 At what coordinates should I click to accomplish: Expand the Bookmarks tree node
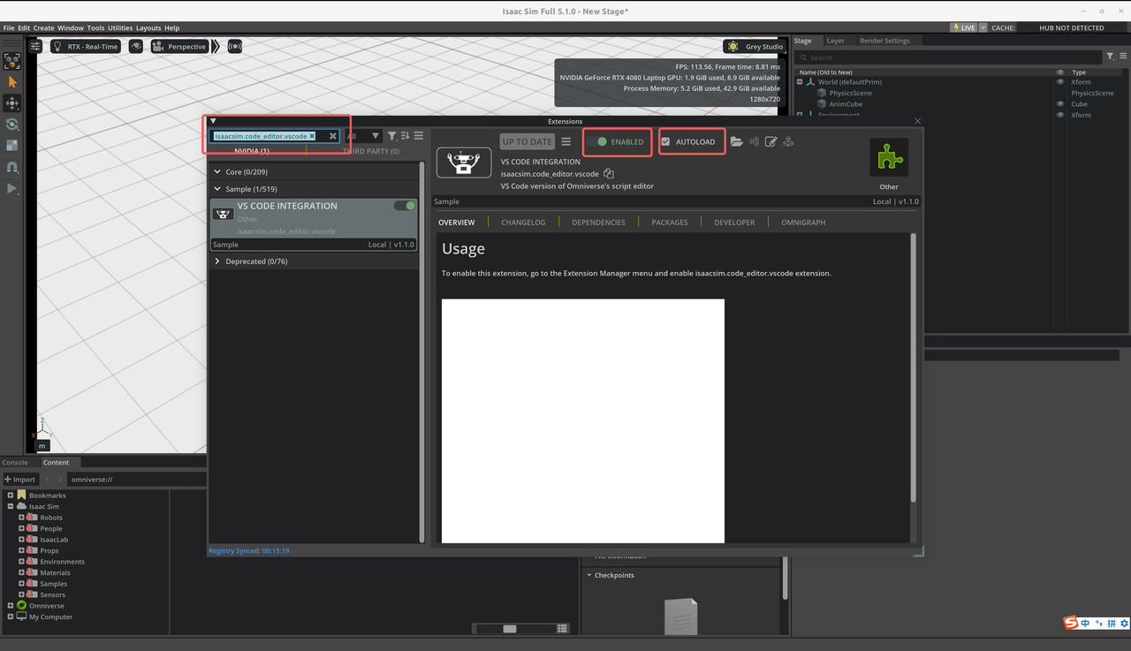(x=10, y=496)
